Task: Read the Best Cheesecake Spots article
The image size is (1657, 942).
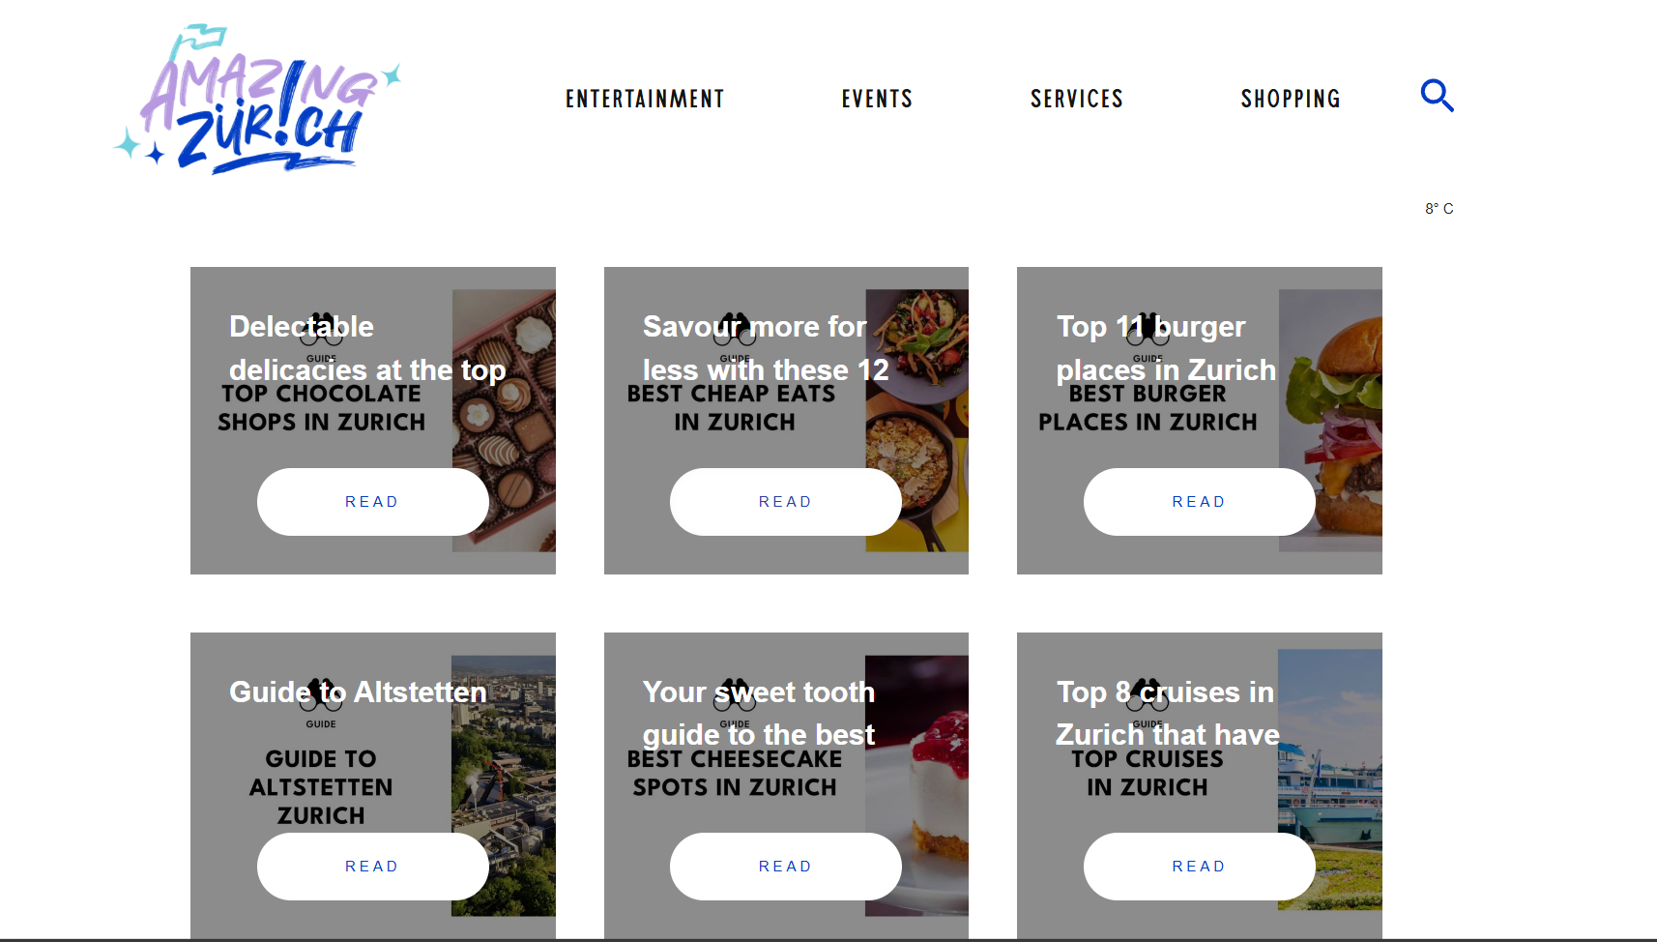Action: pyautogui.click(x=785, y=866)
